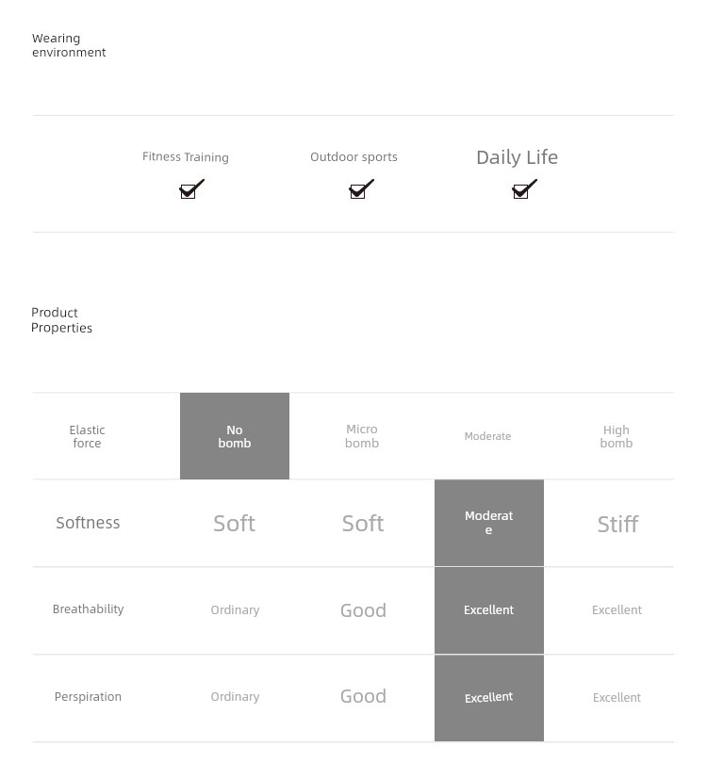Toggle the Outdoor sports checkbox
This screenshot has width=707, height=779.
(361, 189)
